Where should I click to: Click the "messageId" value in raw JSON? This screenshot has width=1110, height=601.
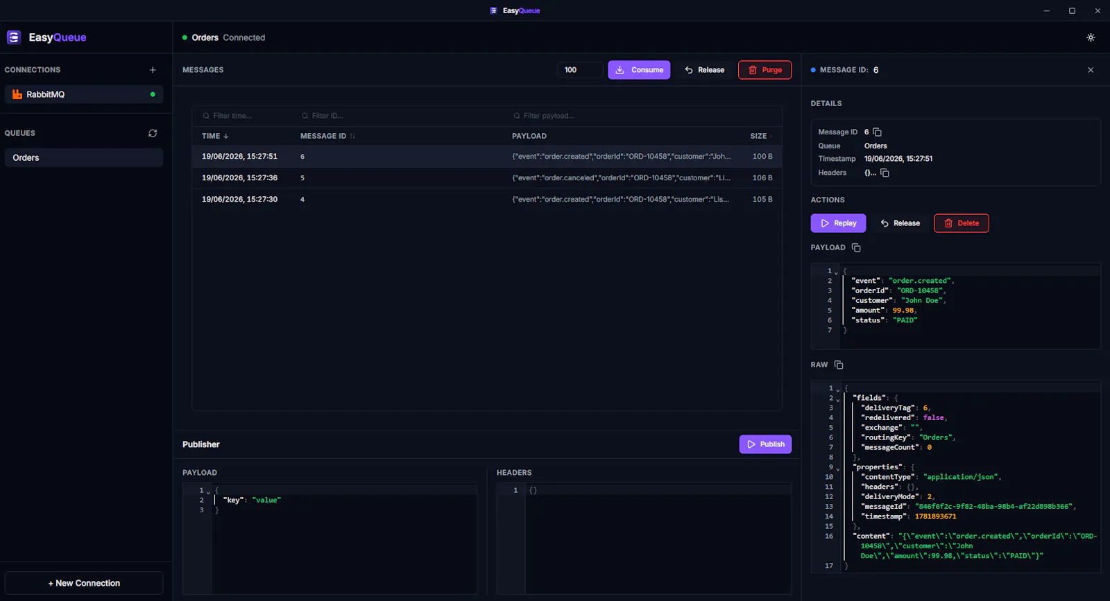(995, 507)
